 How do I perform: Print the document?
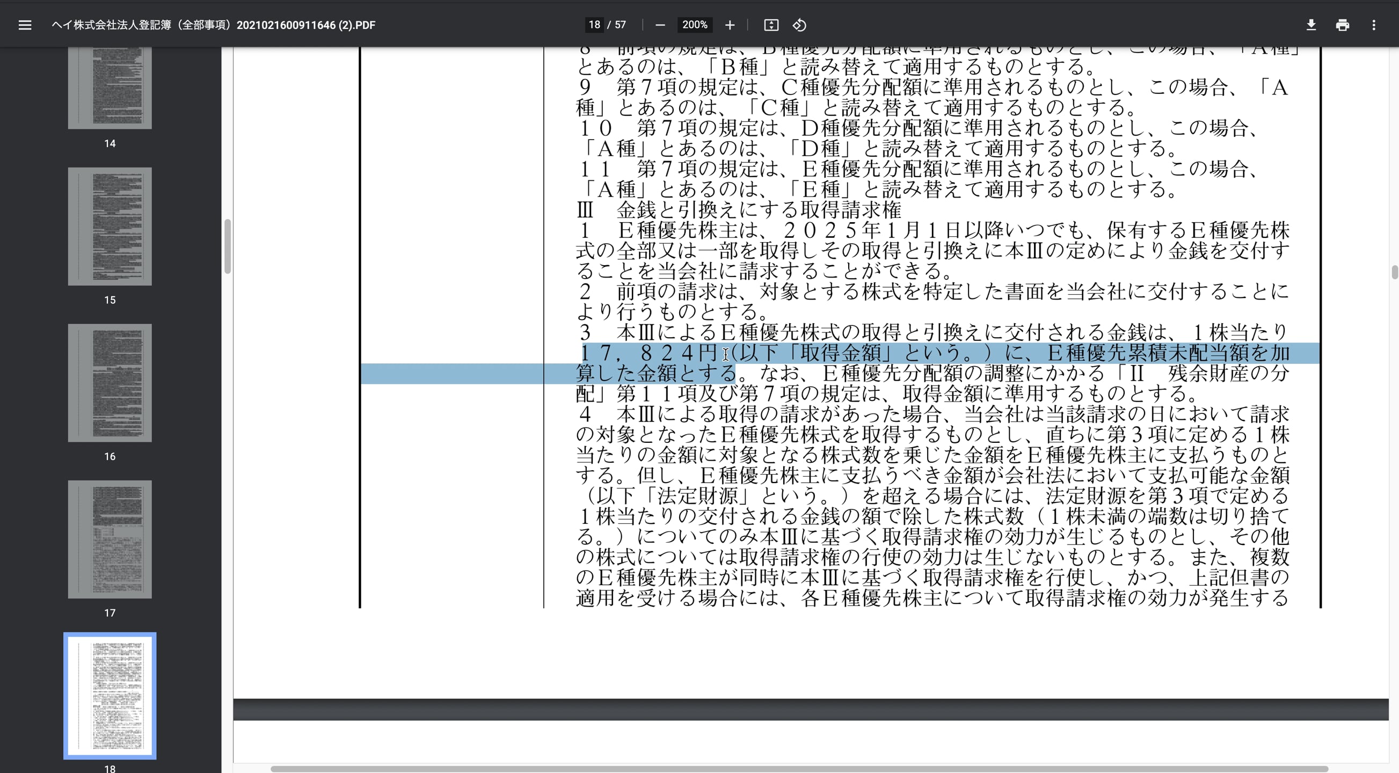(x=1342, y=25)
